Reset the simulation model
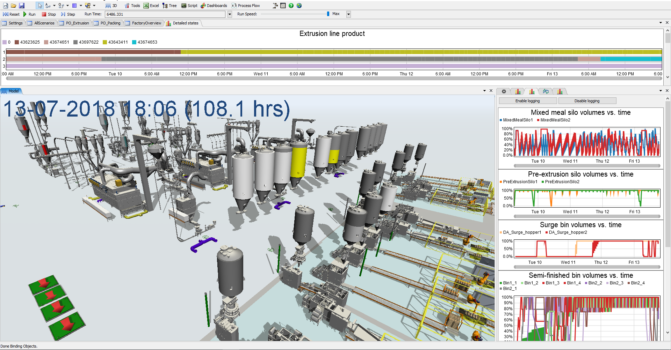Screen dimensions: 671x350 (x=11, y=14)
